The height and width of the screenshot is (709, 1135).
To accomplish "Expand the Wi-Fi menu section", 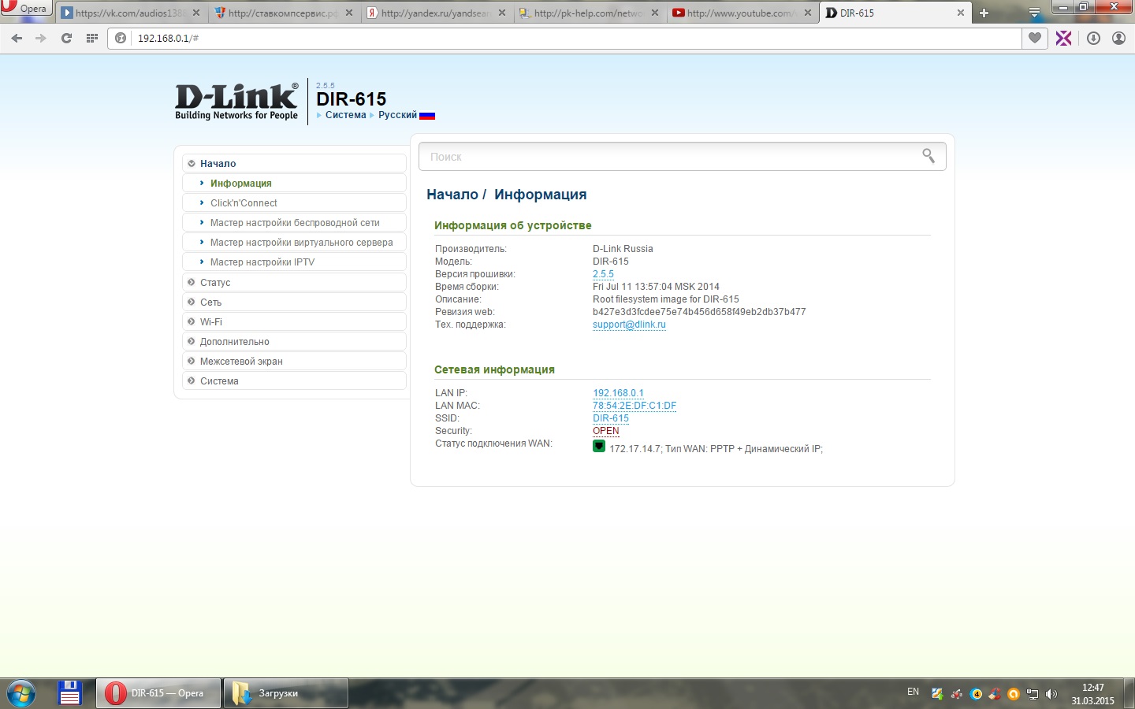I will 294,321.
